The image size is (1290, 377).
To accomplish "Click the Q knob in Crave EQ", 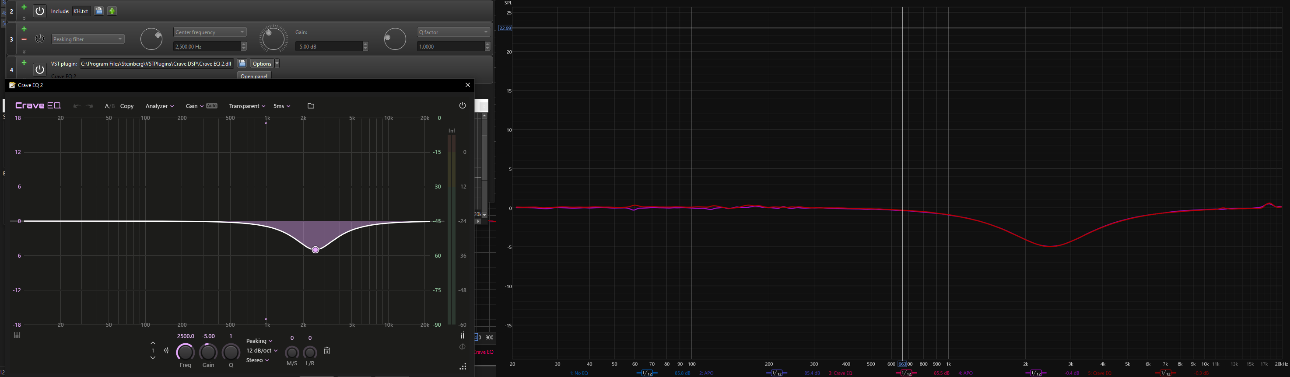I will [x=231, y=352].
